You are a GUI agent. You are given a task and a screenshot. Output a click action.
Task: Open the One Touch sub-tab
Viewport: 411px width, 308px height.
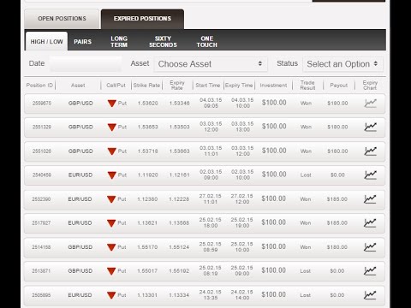point(207,42)
